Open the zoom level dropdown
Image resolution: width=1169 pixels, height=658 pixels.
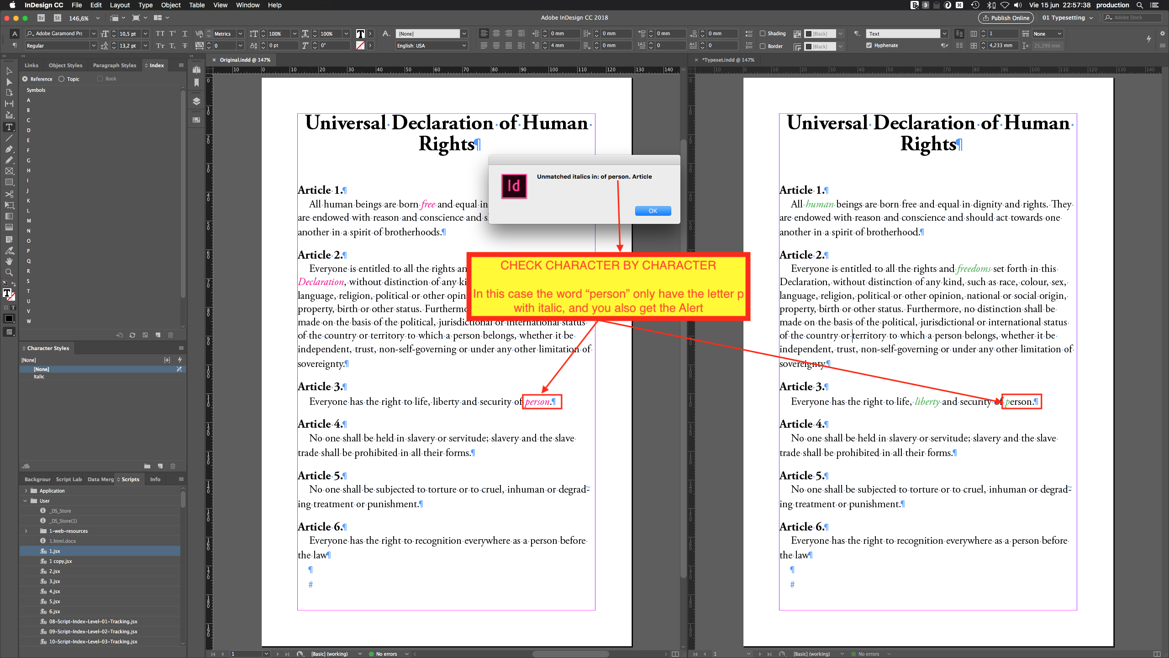point(97,18)
